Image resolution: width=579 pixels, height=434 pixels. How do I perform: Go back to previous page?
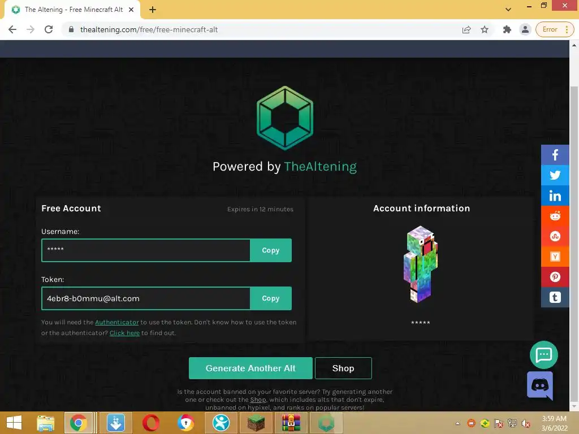[12, 29]
